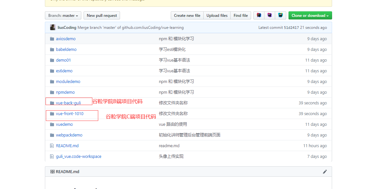Open the demo01 folder

pos(63,60)
